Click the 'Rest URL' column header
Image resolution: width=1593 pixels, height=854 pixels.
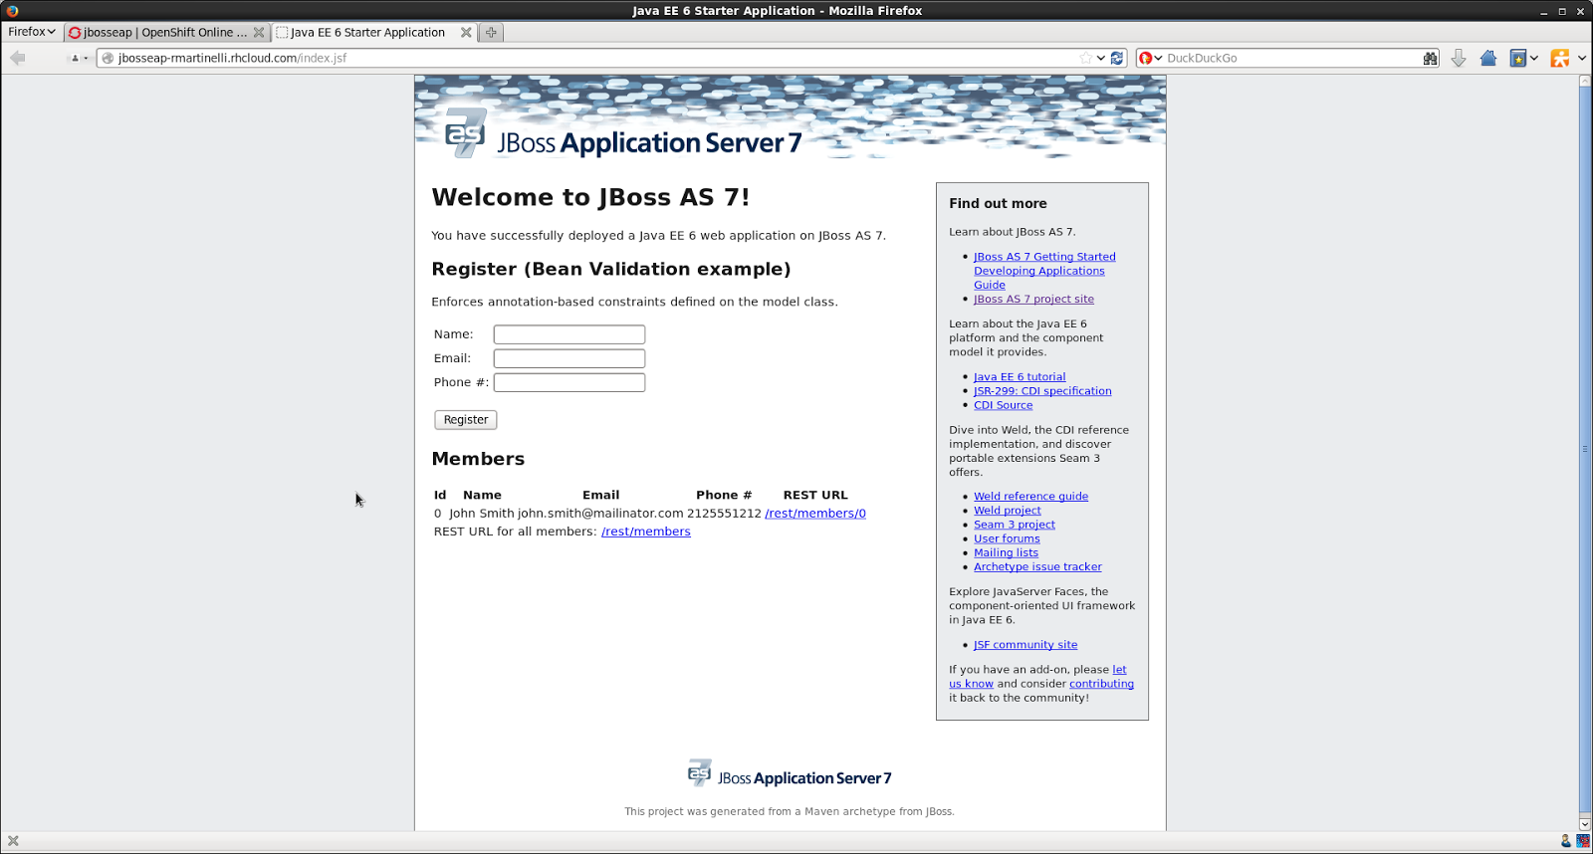coord(815,495)
